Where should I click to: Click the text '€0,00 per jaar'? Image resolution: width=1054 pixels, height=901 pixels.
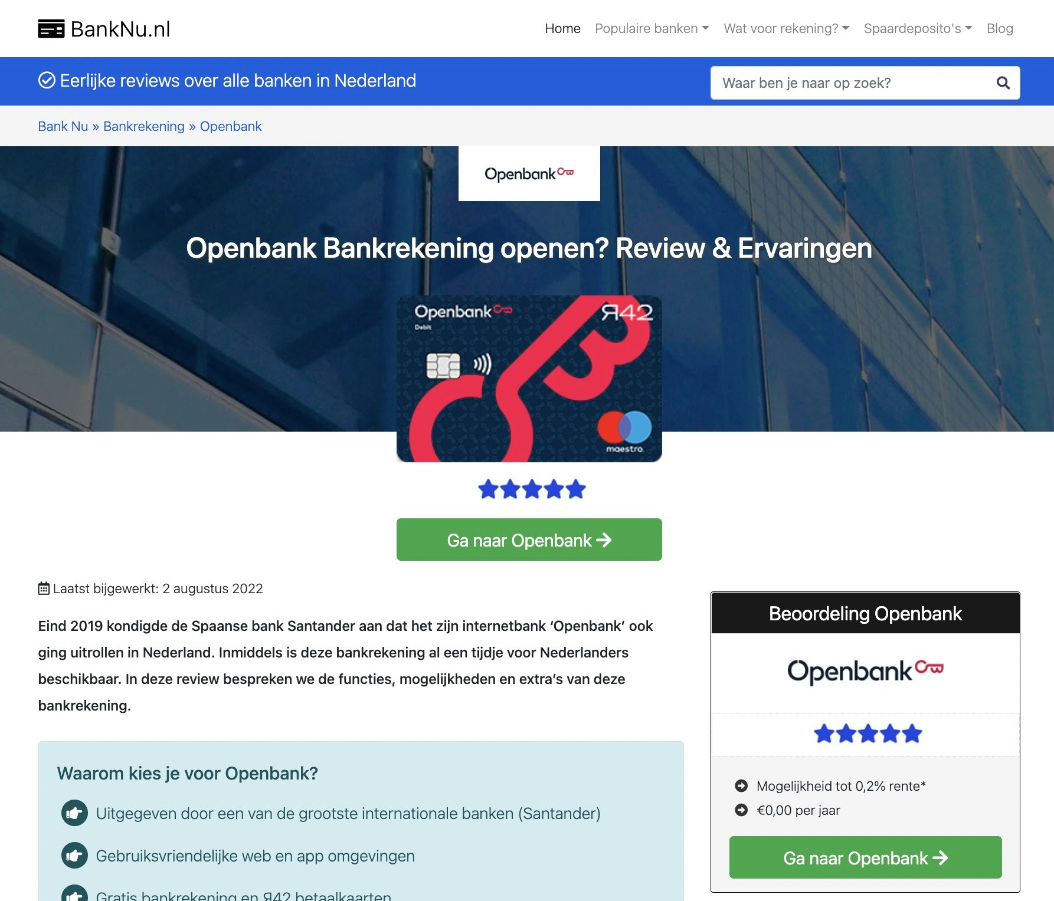pyautogui.click(x=798, y=810)
